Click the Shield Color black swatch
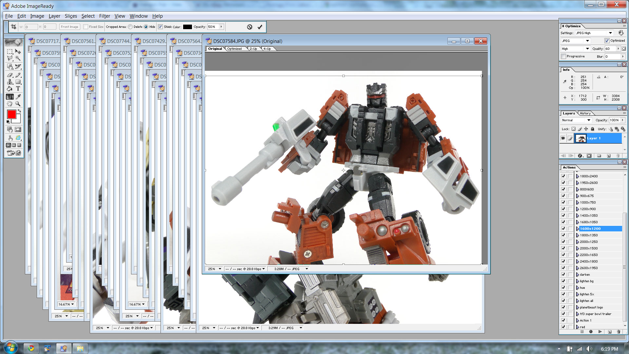The height and width of the screenshot is (354, 629). 187,27
